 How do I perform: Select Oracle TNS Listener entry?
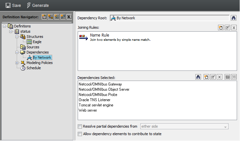tap(94, 100)
